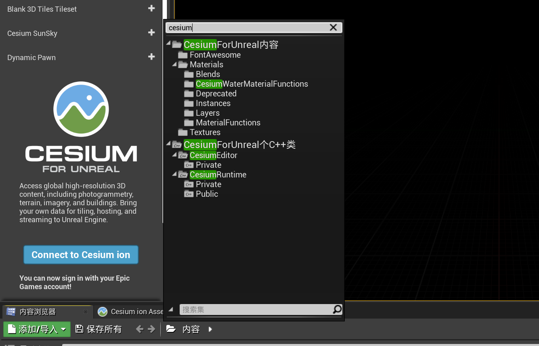Click the folder path picker icon

171,329
